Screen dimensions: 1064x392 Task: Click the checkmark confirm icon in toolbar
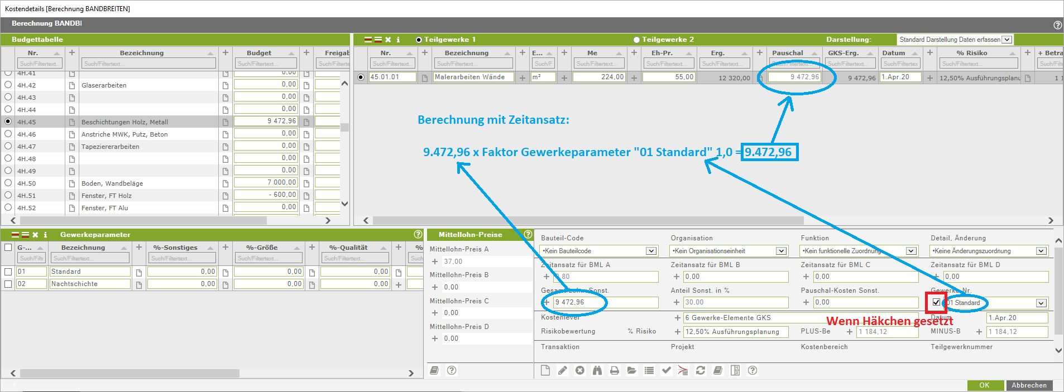click(667, 371)
